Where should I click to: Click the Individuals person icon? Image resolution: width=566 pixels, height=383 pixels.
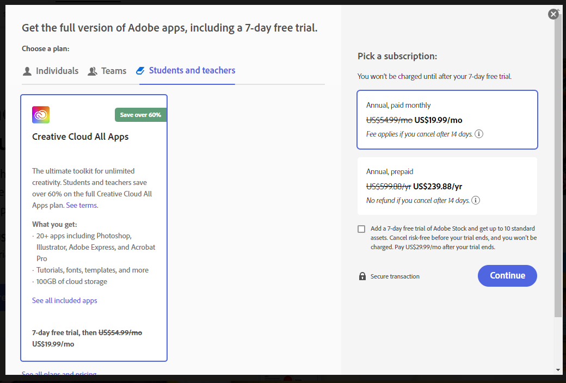pos(27,71)
